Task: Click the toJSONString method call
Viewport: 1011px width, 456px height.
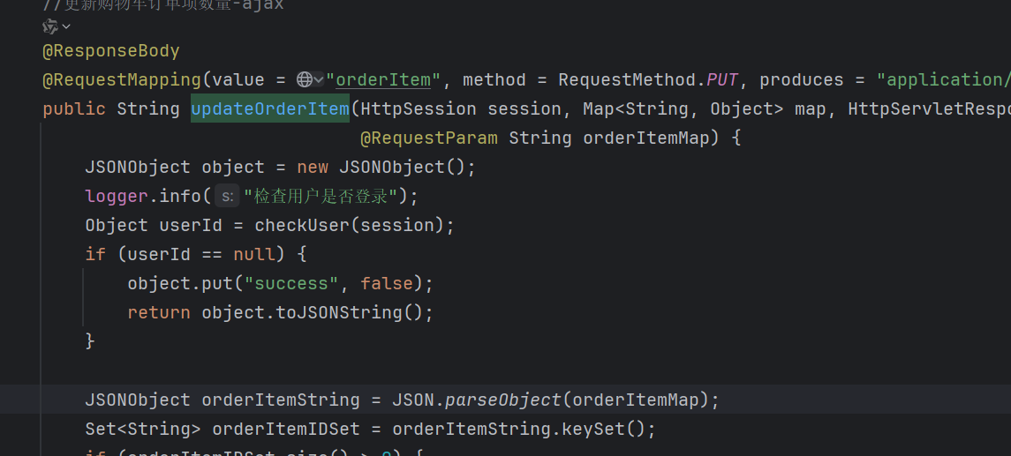Action: click(x=355, y=312)
